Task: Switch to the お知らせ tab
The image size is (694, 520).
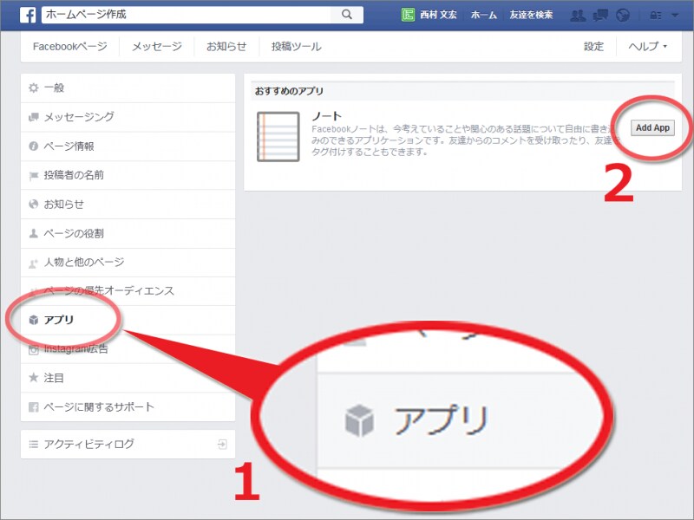Action: pyautogui.click(x=226, y=47)
